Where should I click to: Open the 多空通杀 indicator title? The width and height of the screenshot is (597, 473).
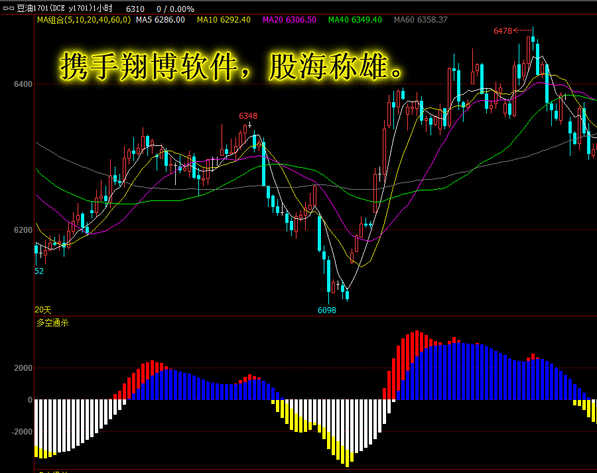52,323
